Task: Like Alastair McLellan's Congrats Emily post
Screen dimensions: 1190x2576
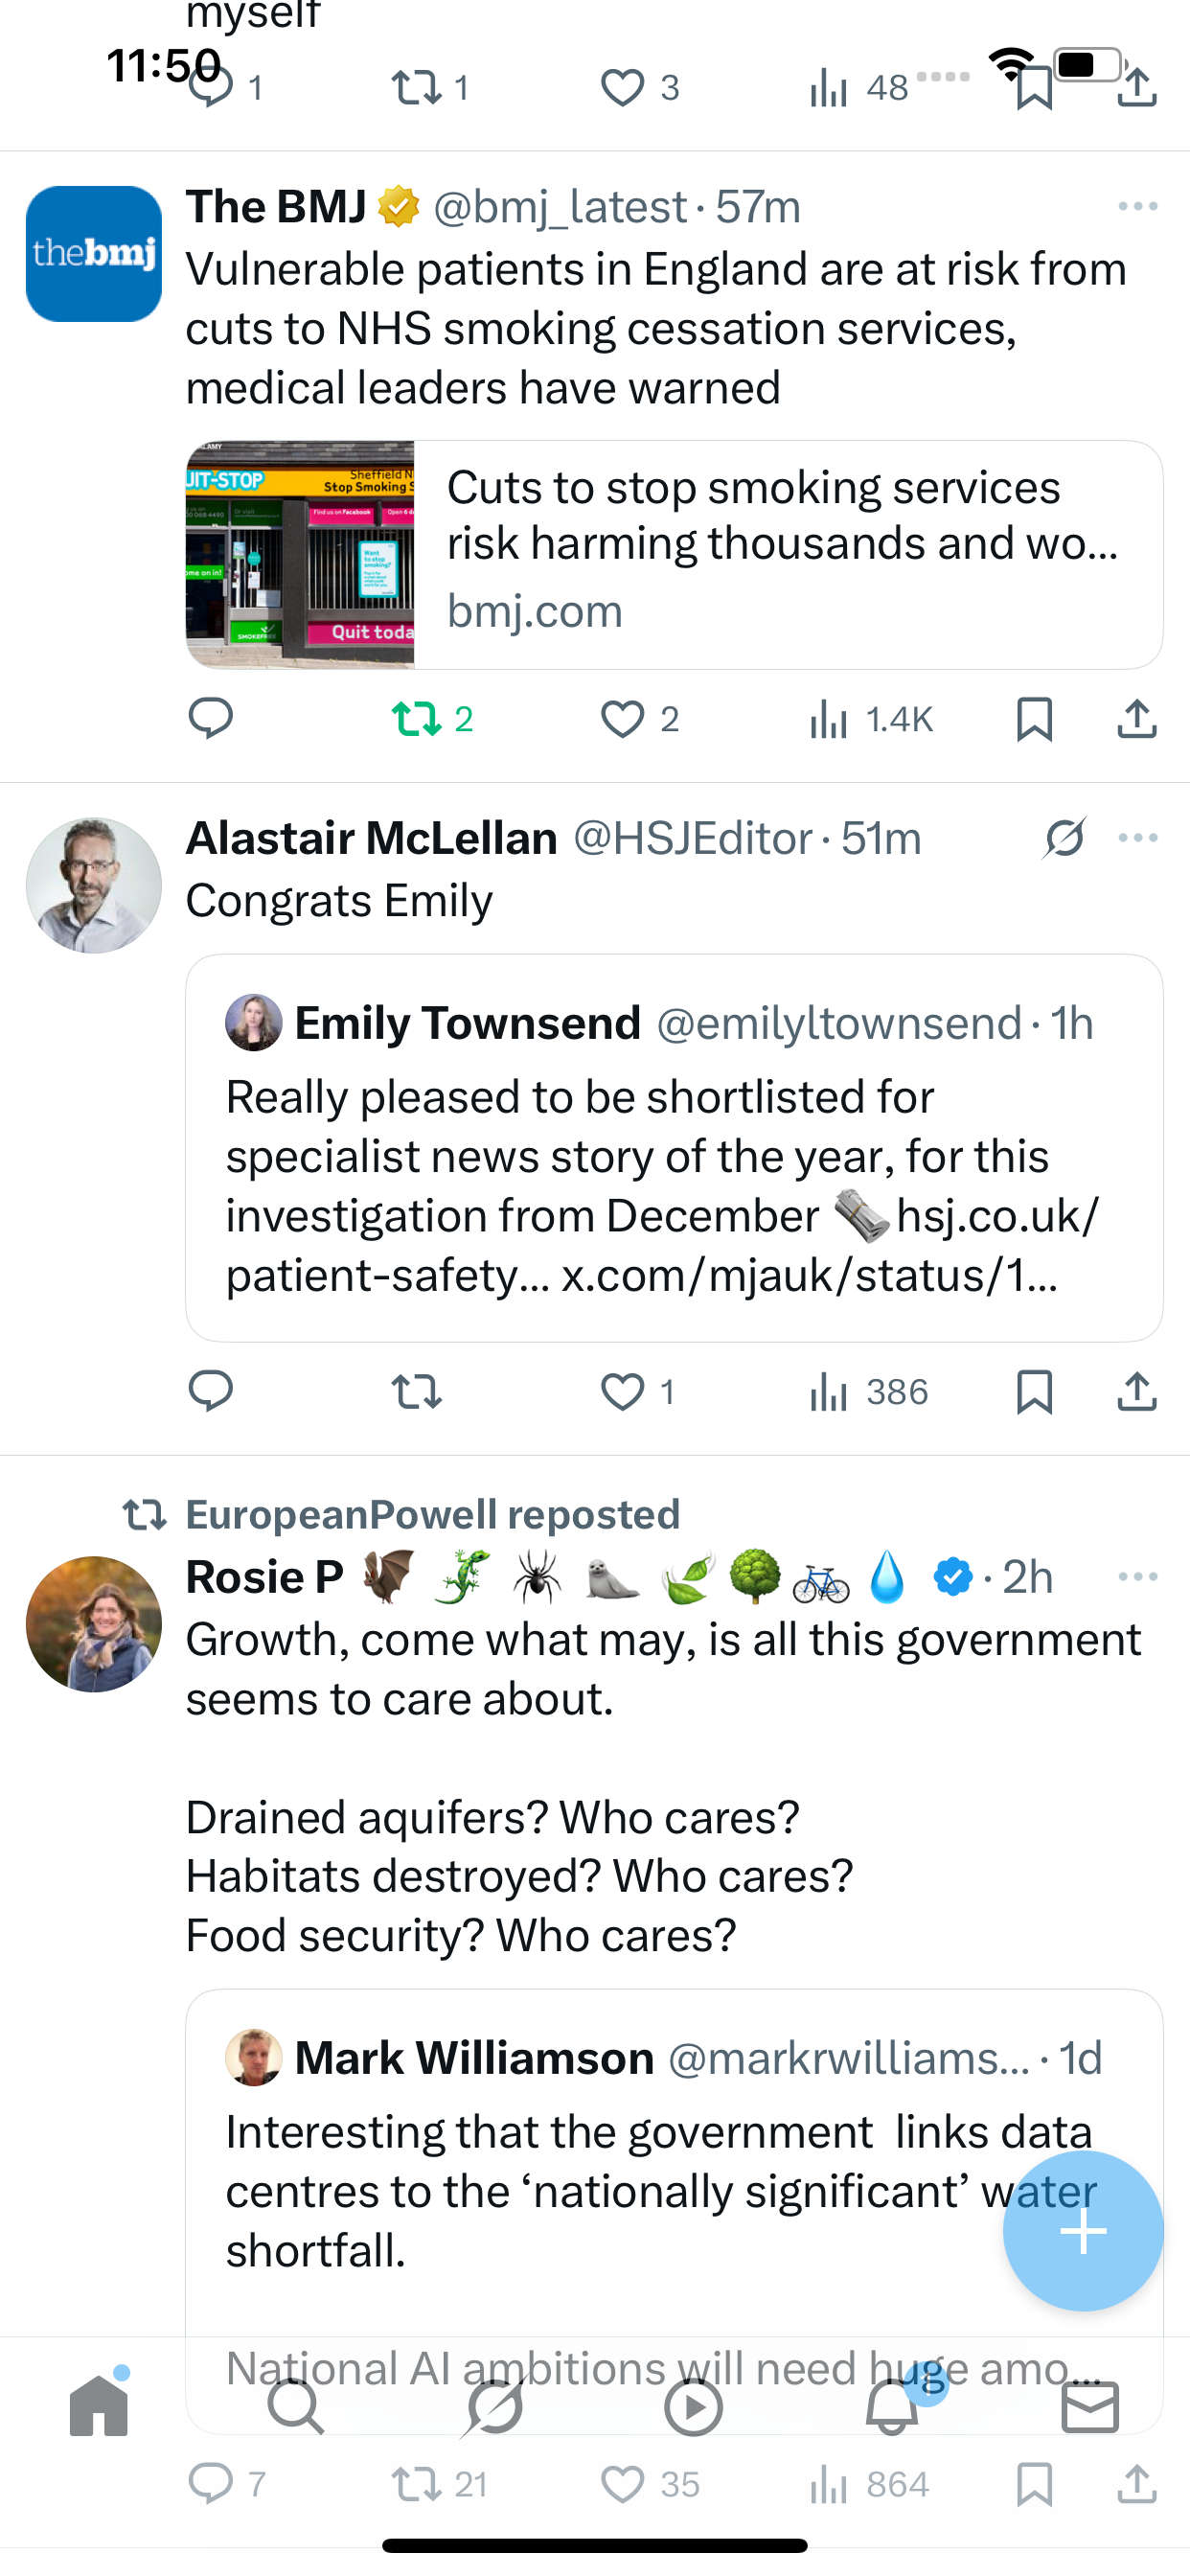Action: (622, 1391)
